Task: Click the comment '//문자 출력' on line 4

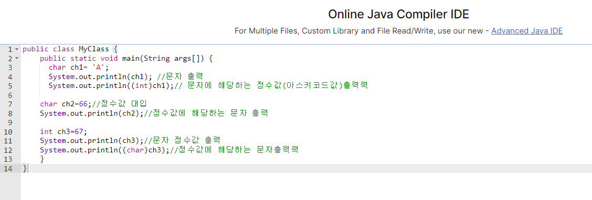Action: 180,77
